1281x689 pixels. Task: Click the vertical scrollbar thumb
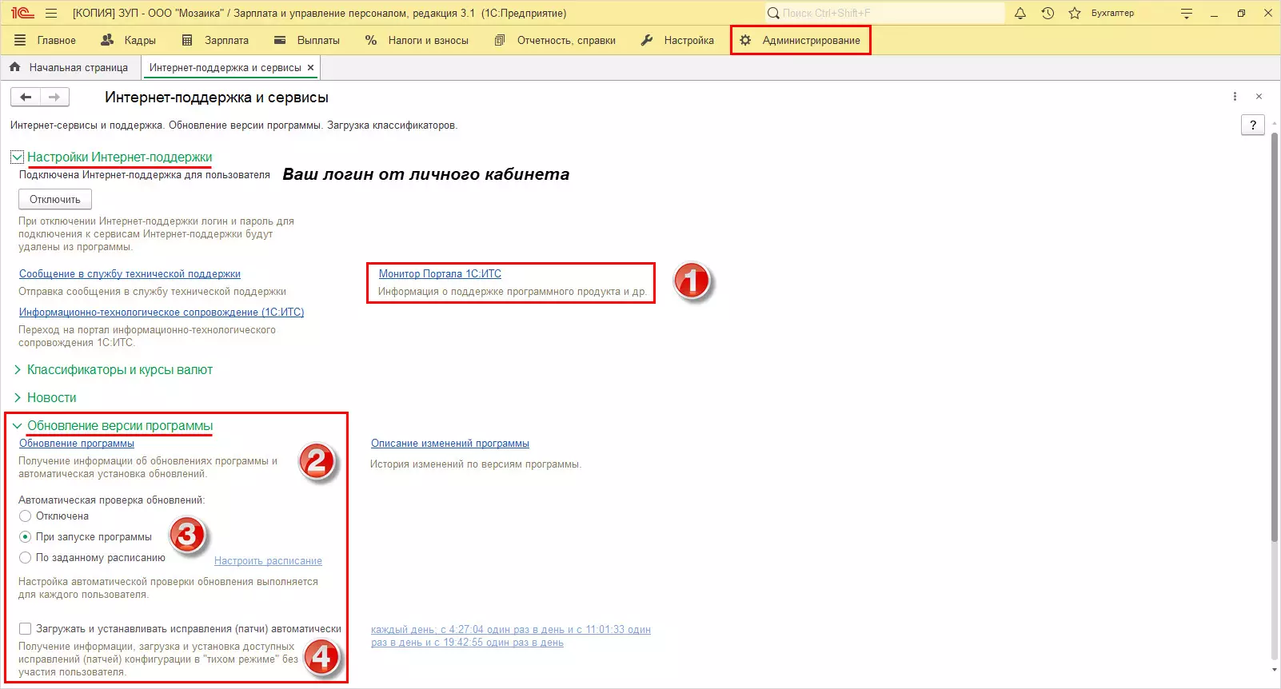[x=1274, y=336]
